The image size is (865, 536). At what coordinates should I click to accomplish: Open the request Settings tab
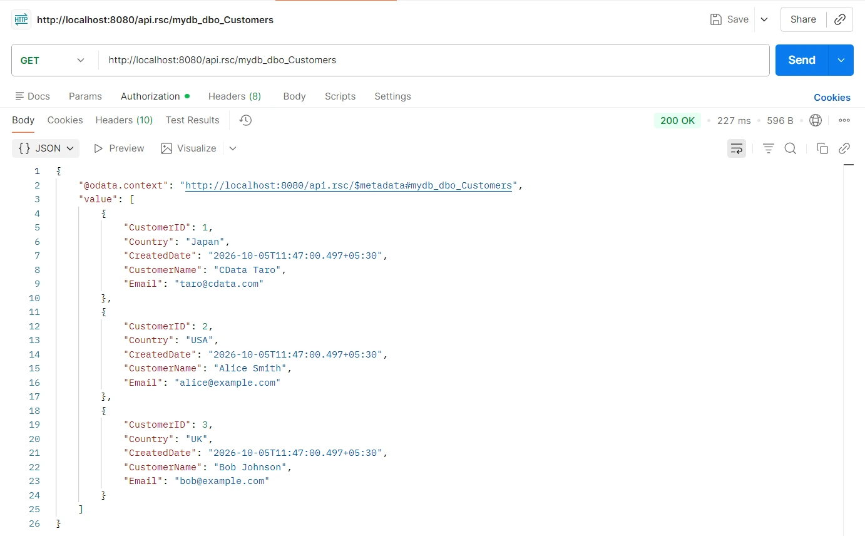(x=392, y=96)
